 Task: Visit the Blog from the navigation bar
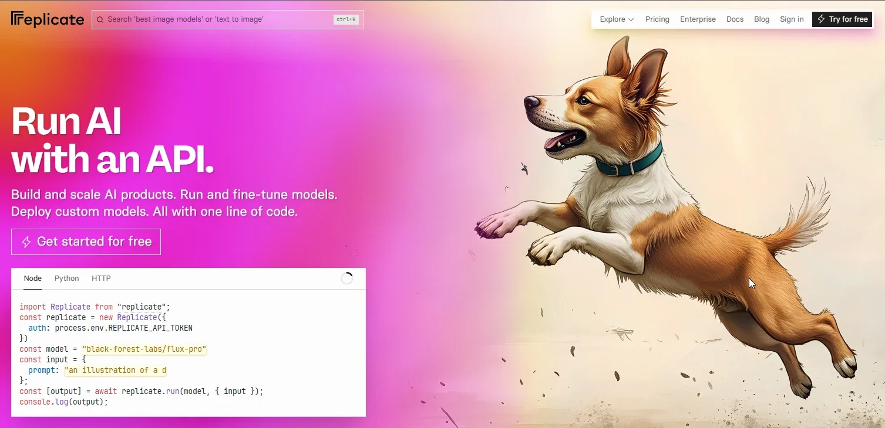pos(762,19)
